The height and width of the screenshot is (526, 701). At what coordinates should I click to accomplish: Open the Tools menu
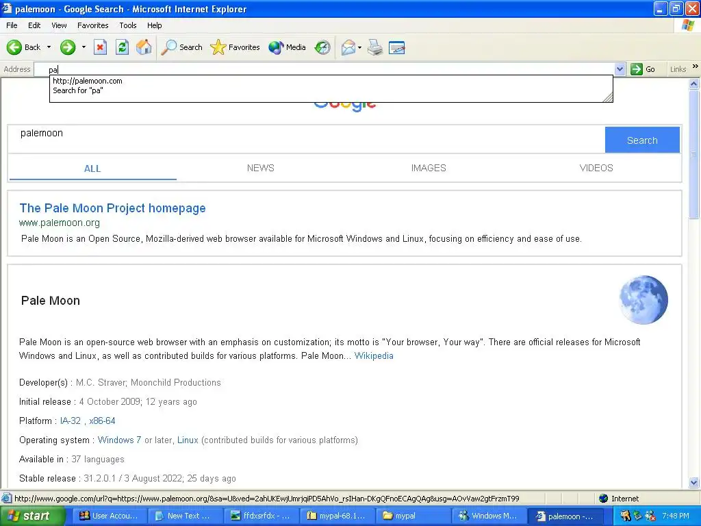coord(127,25)
